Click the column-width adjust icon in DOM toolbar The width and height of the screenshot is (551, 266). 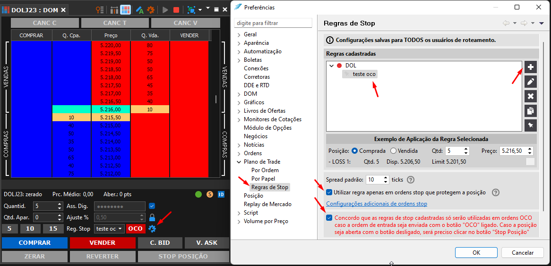point(114,10)
